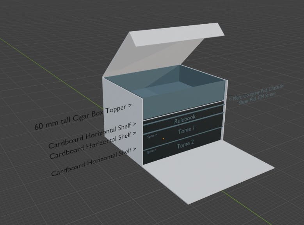The width and height of the screenshot is (304, 225).
Task: Click the "Spine >" label beside Tome 1
Action: pyautogui.click(x=152, y=137)
